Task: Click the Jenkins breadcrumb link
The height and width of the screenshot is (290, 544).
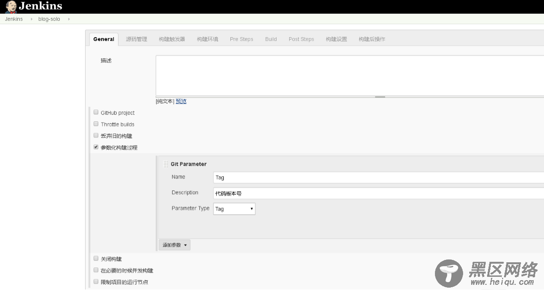Action: click(14, 19)
